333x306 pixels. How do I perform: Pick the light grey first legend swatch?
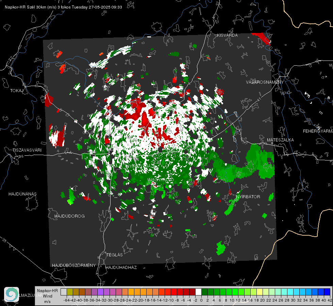coord(64,292)
